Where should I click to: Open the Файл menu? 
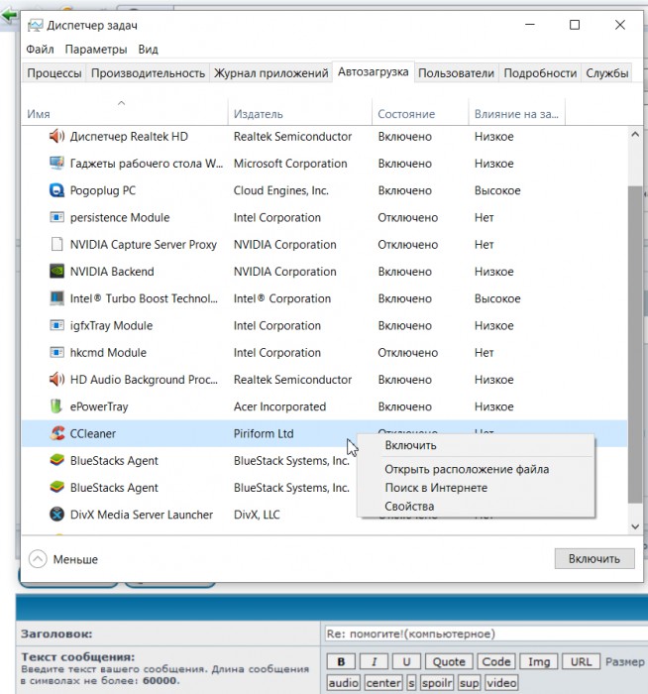(40, 50)
